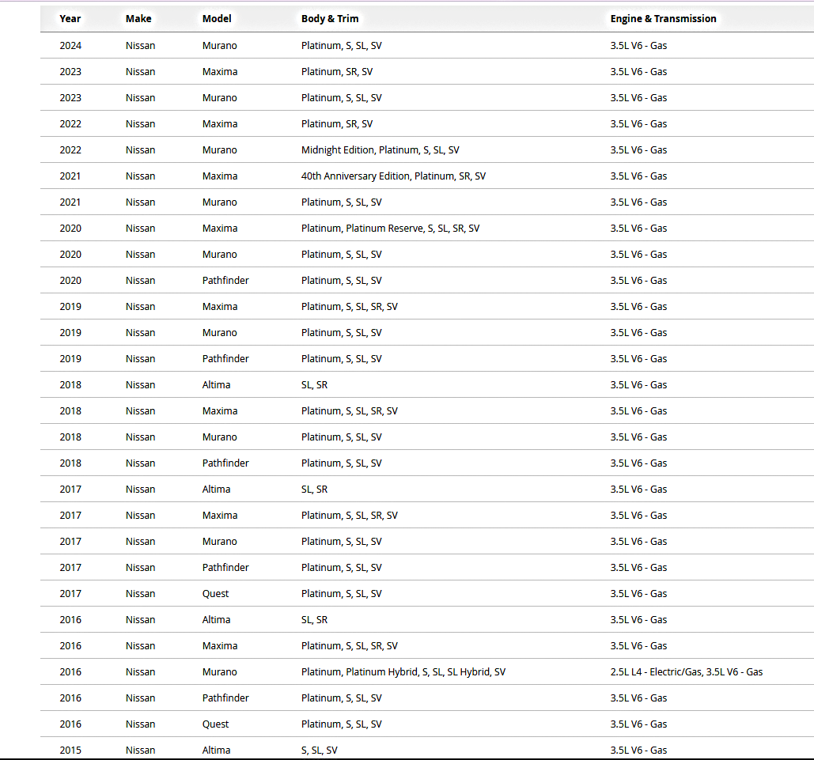
Task: Select Maxima model in the 2020 row
Action: tap(220, 229)
